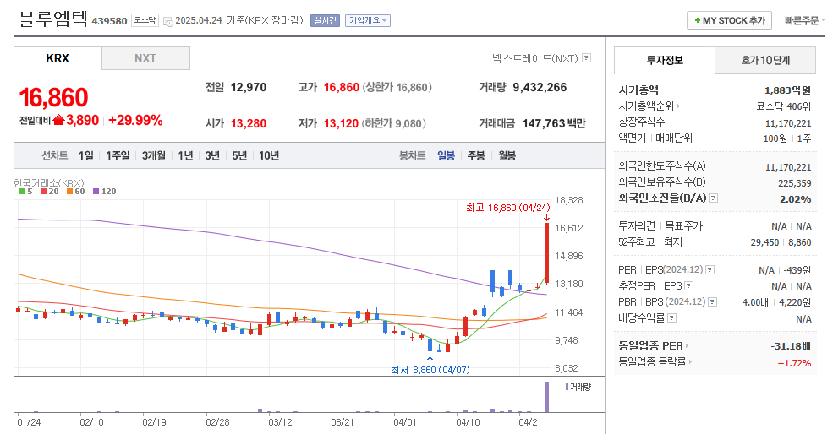This screenshot has width=833, height=434.
Task: Click the 코스닥 406위 ranking value
Action: click(784, 106)
